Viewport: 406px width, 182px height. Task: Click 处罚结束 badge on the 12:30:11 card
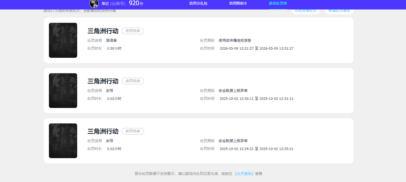(133, 81)
